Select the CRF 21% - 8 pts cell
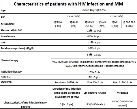Viewport: 137px width, 109px height. pyautogui.click(x=94, y=43)
